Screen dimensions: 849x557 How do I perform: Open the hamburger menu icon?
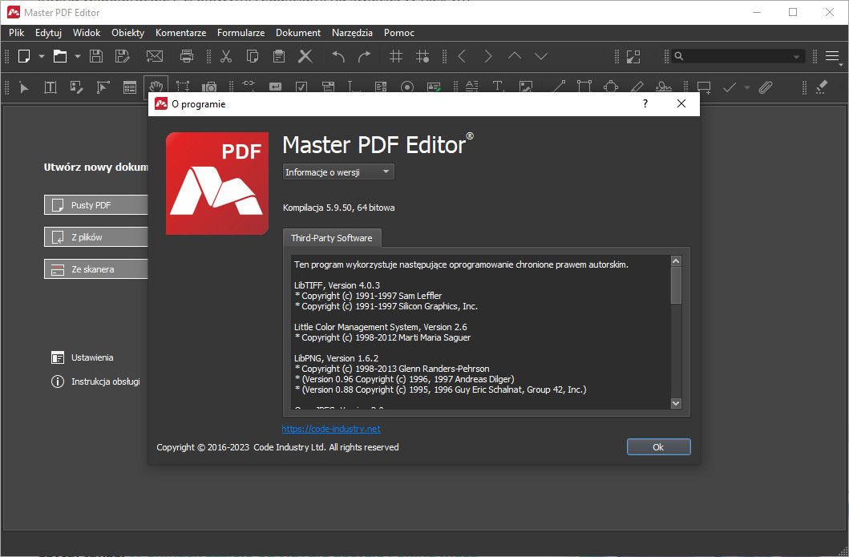tap(832, 56)
